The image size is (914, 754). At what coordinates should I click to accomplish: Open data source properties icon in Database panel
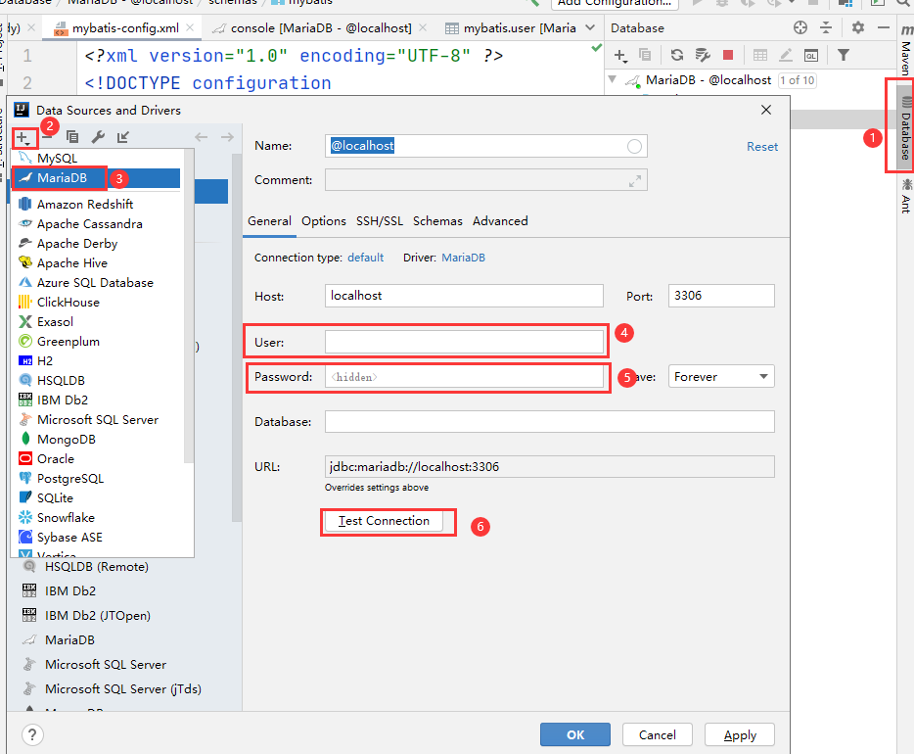pyautogui.click(x=703, y=55)
